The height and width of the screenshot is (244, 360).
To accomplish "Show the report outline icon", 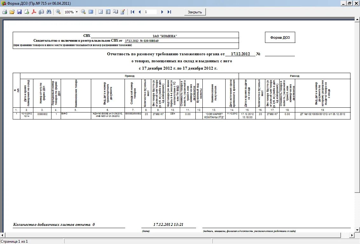I will [x=100, y=12].
